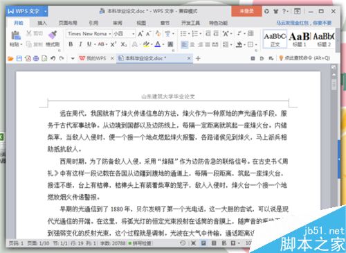Click the blue promotional link text
This screenshot has height=253, width=346.
(304, 23)
